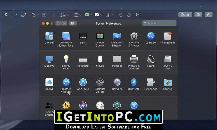Screen dimensions: 217x130
Task: Open the Shapes tool dropdown
Action: tap(35, 15)
